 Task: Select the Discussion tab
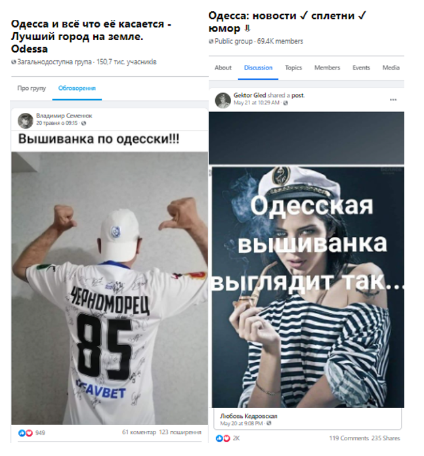pos(258,68)
